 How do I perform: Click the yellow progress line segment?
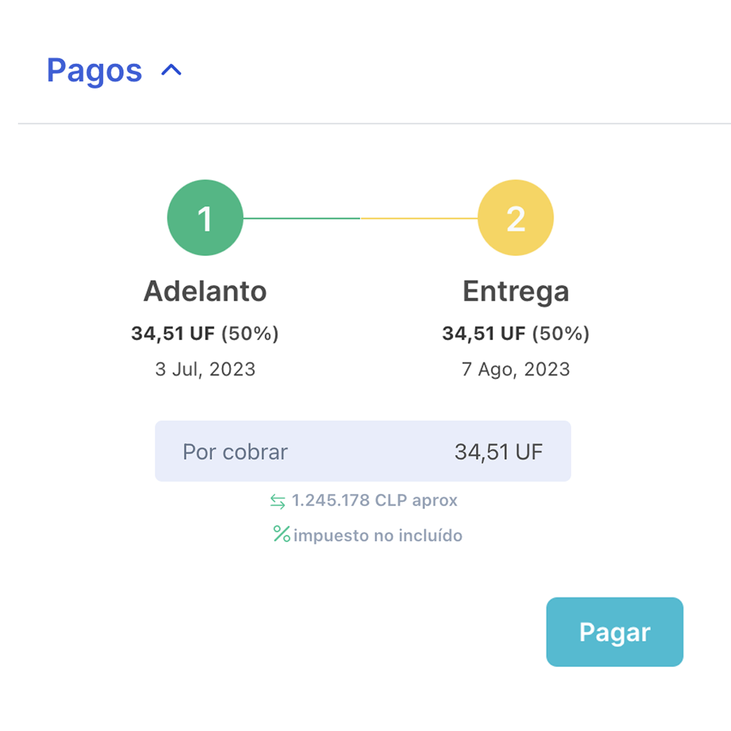coord(419,218)
